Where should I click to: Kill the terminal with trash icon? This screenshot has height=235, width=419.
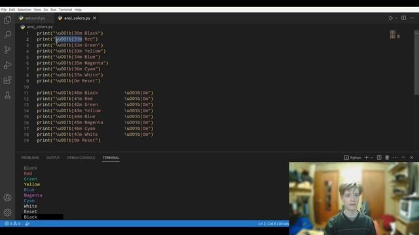tap(387, 158)
